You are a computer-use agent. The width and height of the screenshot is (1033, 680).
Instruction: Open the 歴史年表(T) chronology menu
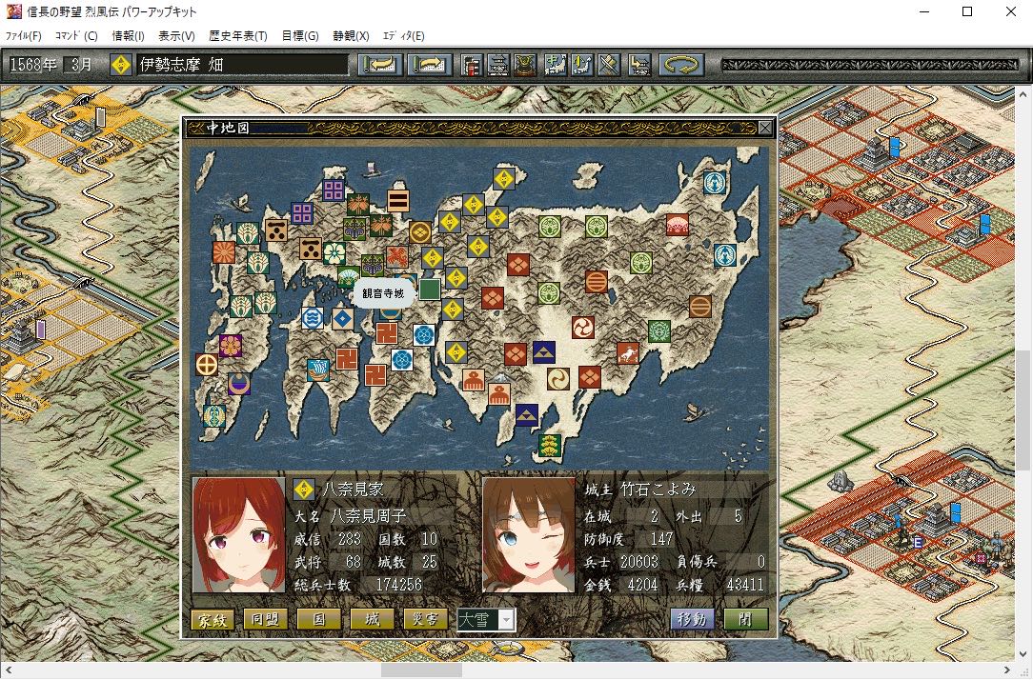point(238,36)
